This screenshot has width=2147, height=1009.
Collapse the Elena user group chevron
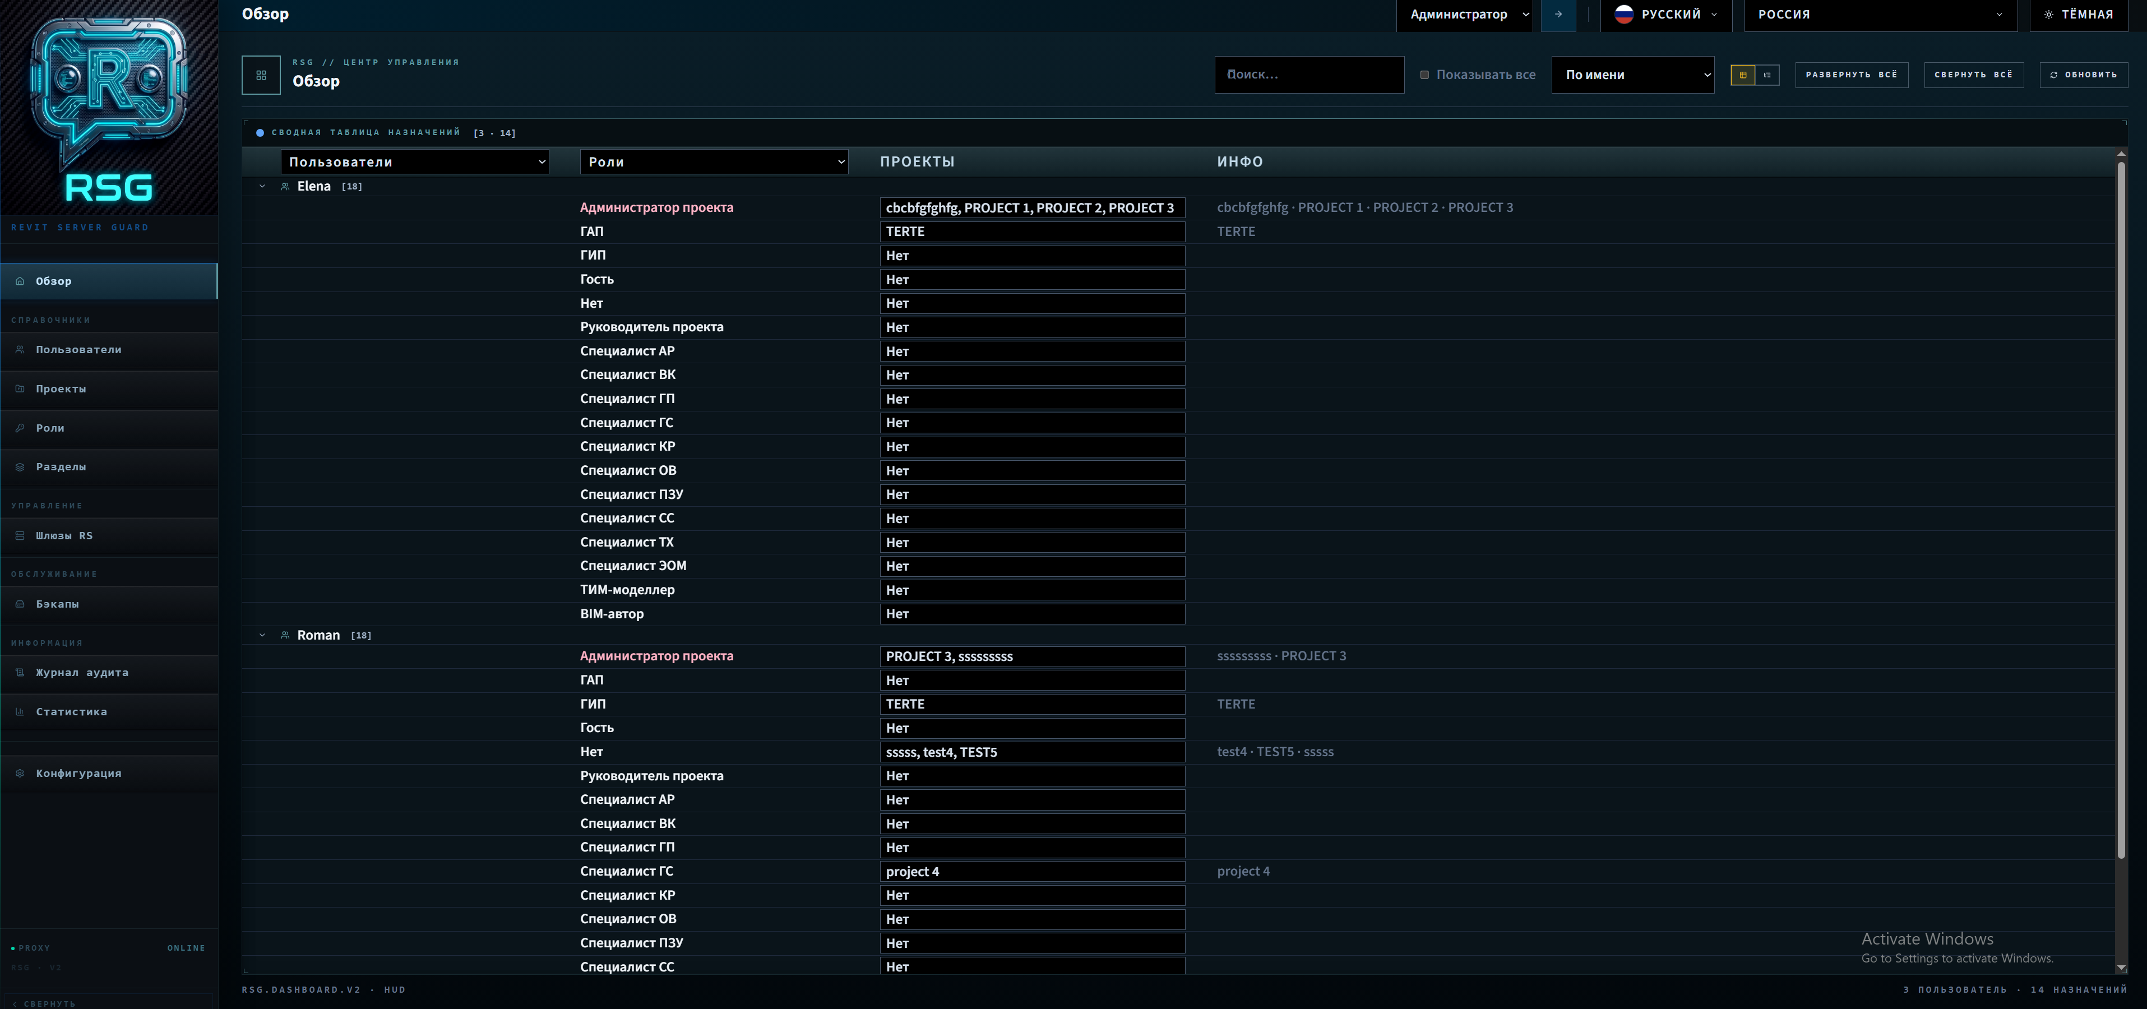pos(262,186)
